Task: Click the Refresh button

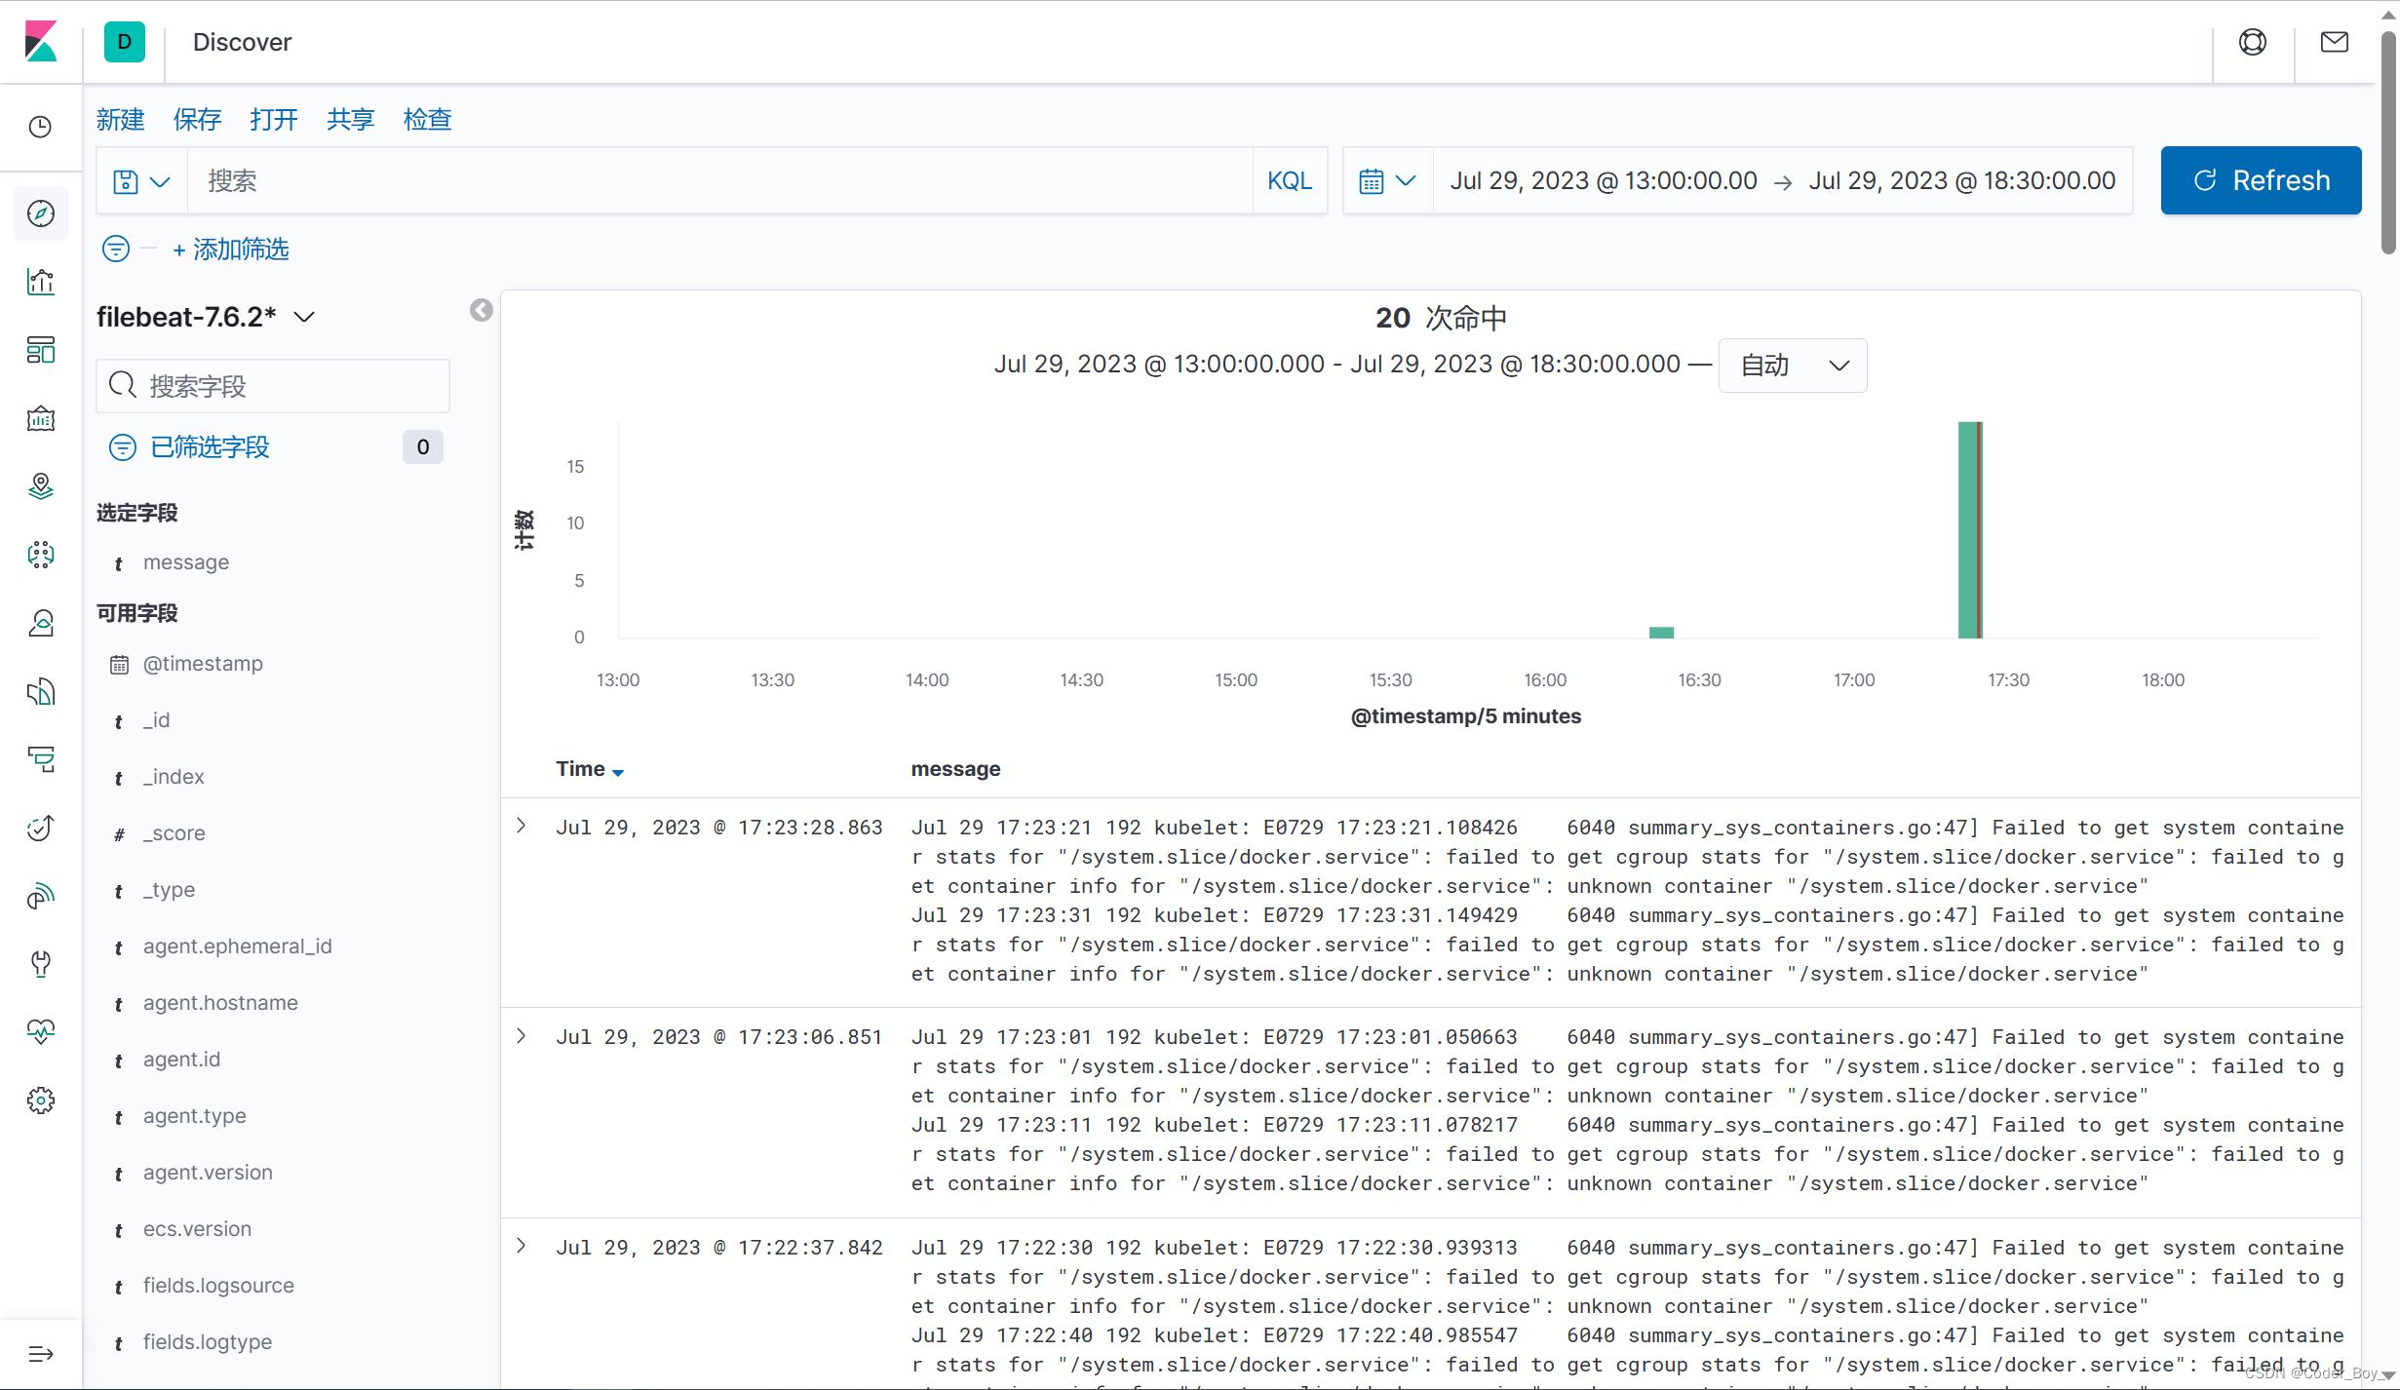Action: (x=2261, y=181)
